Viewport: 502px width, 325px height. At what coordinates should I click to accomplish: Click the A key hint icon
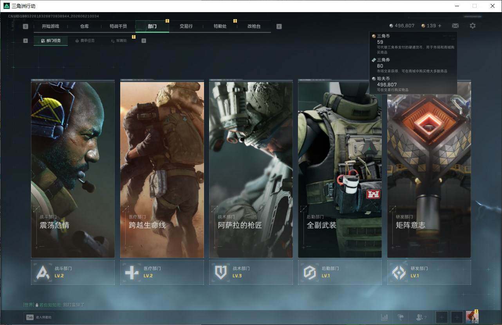(x=25, y=41)
